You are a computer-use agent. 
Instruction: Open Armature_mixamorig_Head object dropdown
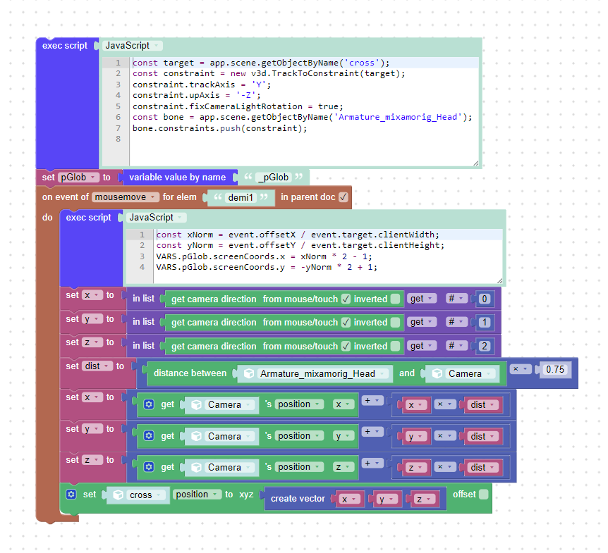pos(323,373)
